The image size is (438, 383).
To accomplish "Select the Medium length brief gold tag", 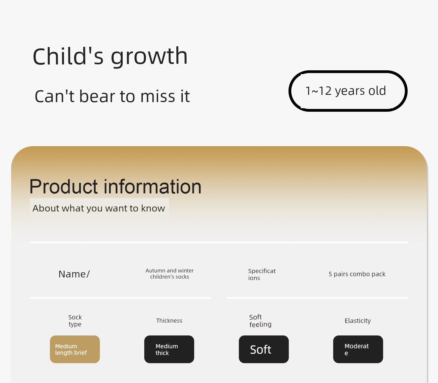I will point(75,349).
